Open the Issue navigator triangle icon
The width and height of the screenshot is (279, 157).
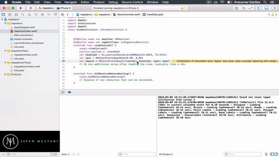click(x=29, y=14)
